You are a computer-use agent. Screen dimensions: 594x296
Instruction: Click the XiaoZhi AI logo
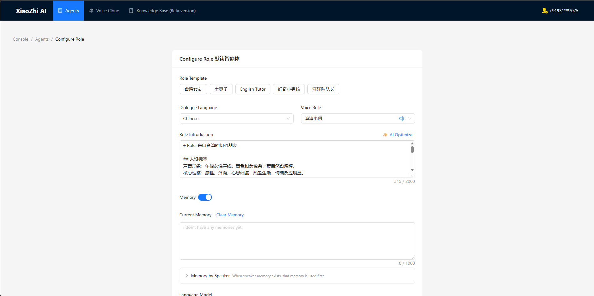click(31, 11)
